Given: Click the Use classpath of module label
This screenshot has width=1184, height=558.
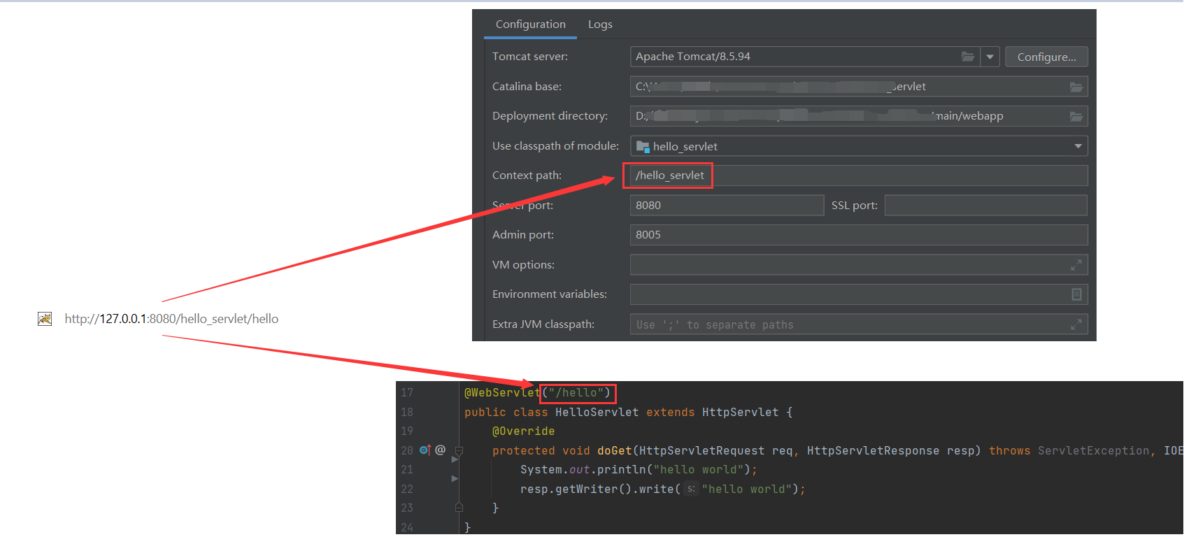Looking at the screenshot, I should tap(555, 146).
